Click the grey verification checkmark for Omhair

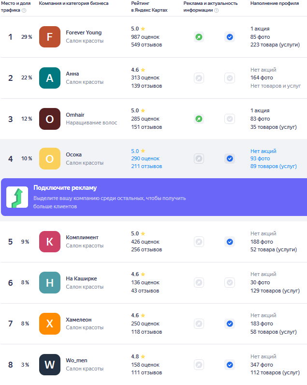click(230, 119)
